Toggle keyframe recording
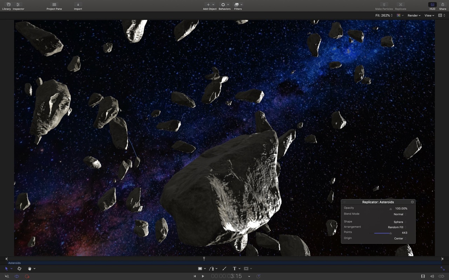This screenshot has width=449, height=280. (x=26, y=276)
